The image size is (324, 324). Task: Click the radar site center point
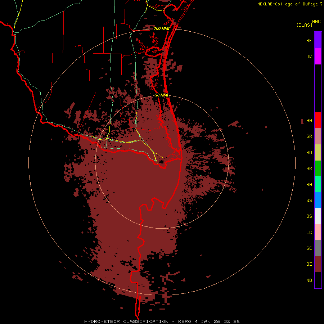click(x=162, y=162)
